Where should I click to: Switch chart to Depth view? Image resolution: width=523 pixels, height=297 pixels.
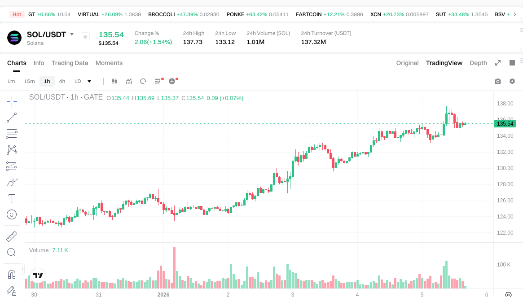[478, 63]
